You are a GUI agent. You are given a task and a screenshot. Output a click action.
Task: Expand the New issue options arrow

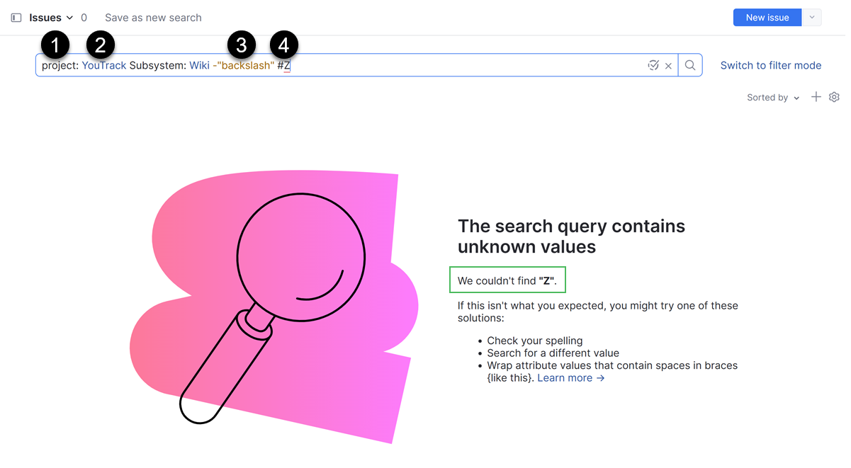pyautogui.click(x=812, y=18)
